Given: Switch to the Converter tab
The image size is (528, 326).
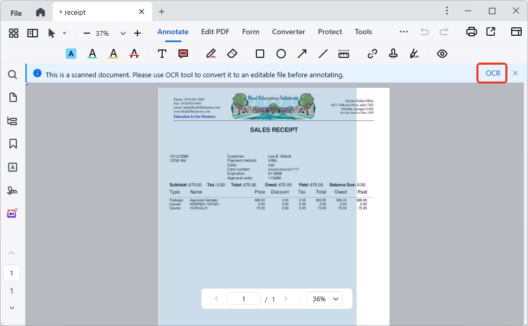Looking at the screenshot, I should pos(288,32).
